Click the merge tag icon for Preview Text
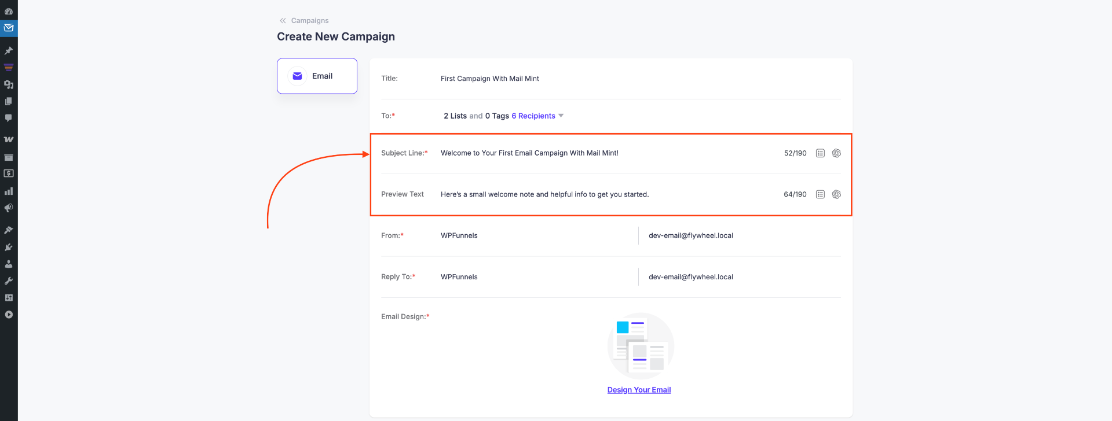 coord(820,194)
